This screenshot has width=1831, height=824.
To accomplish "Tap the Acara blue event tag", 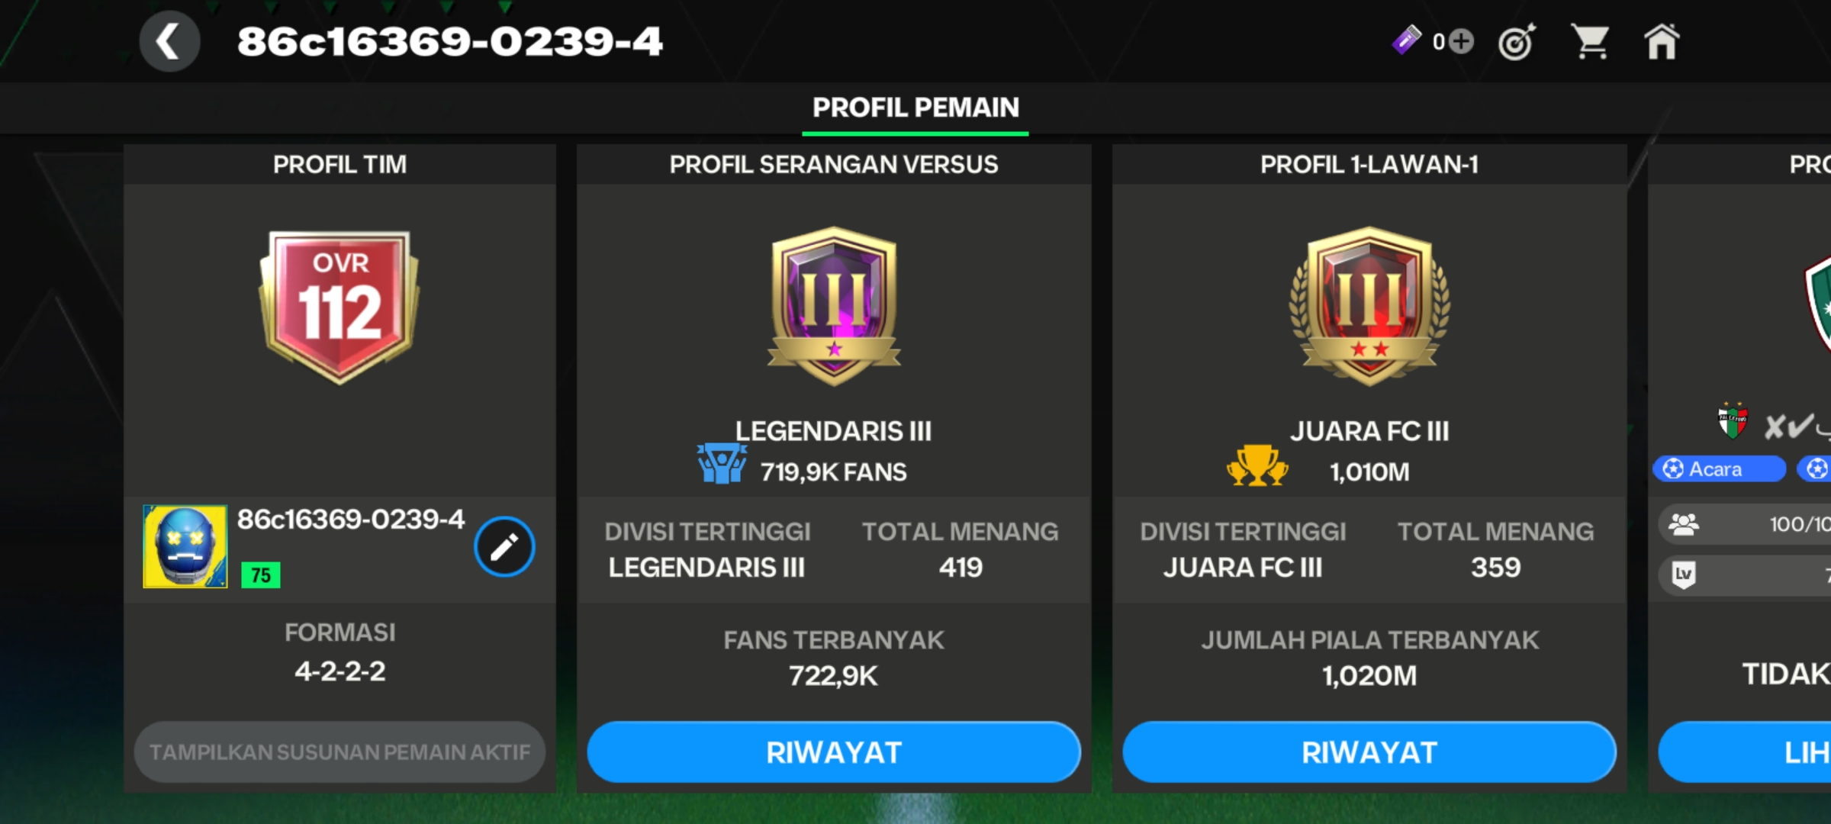I will coord(1720,468).
